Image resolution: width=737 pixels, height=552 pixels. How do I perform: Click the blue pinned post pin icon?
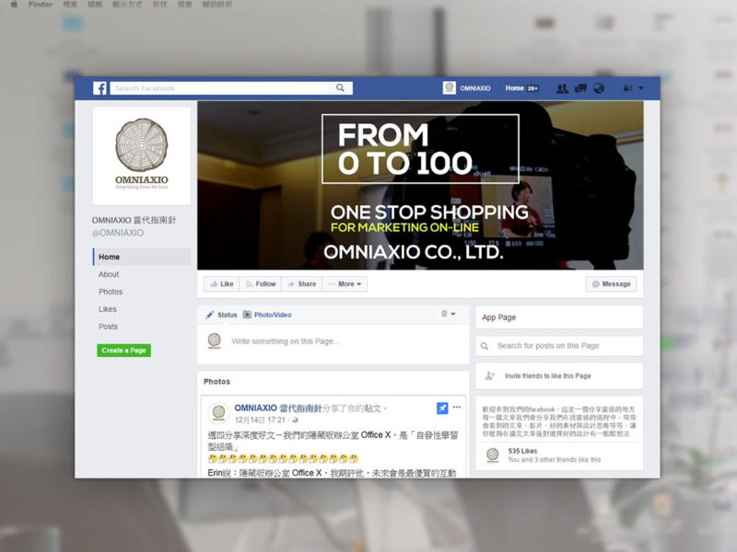[442, 408]
